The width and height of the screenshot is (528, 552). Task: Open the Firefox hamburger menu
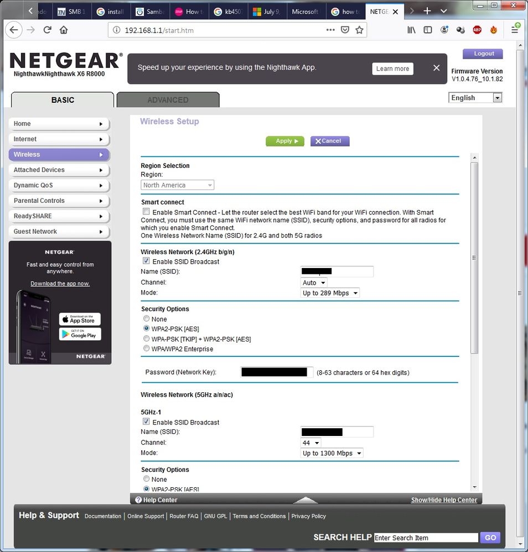click(515, 30)
